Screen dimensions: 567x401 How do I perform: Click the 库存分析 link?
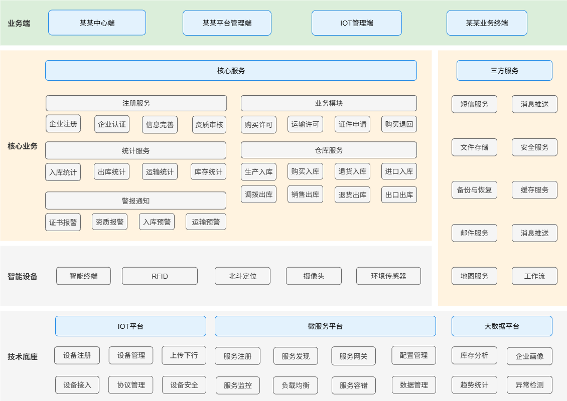pyautogui.click(x=474, y=355)
